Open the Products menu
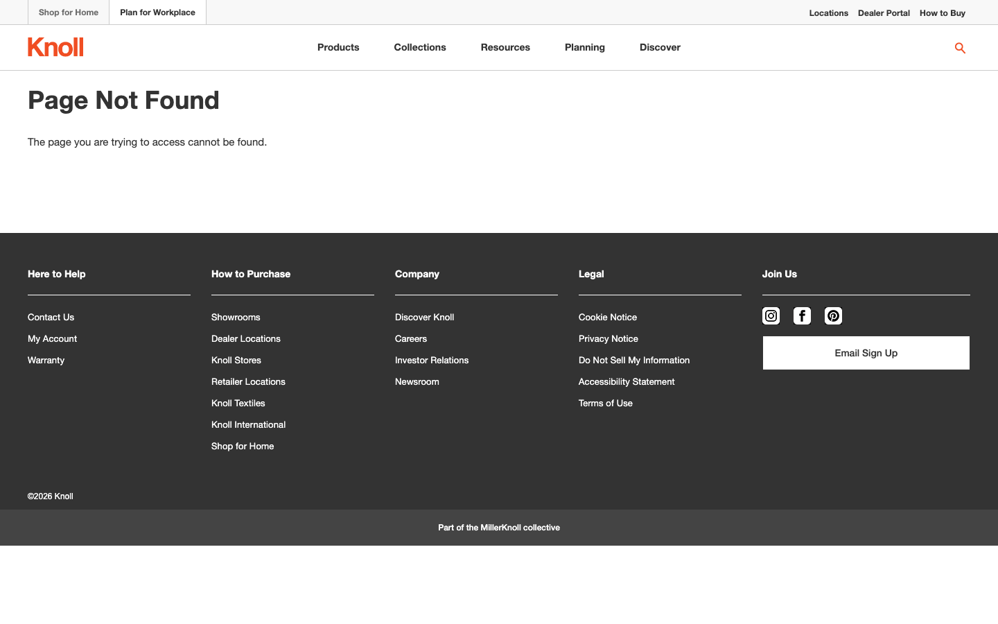Viewport: 998px width, 624px height. 338,47
